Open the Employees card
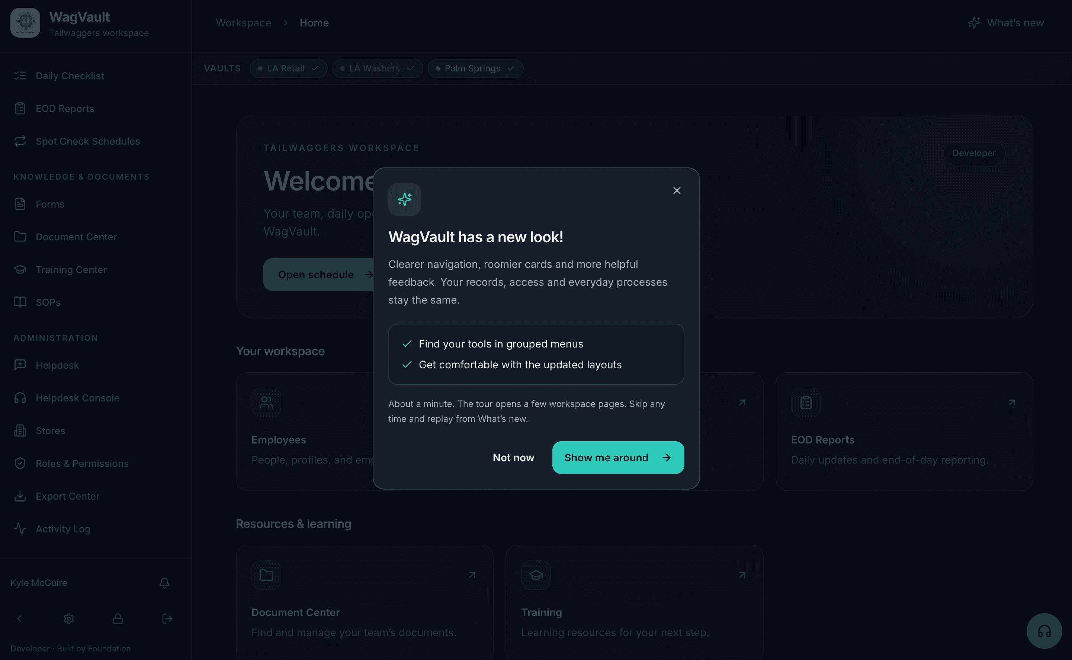Screen dimensions: 1072x660 pyautogui.click(x=305, y=431)
